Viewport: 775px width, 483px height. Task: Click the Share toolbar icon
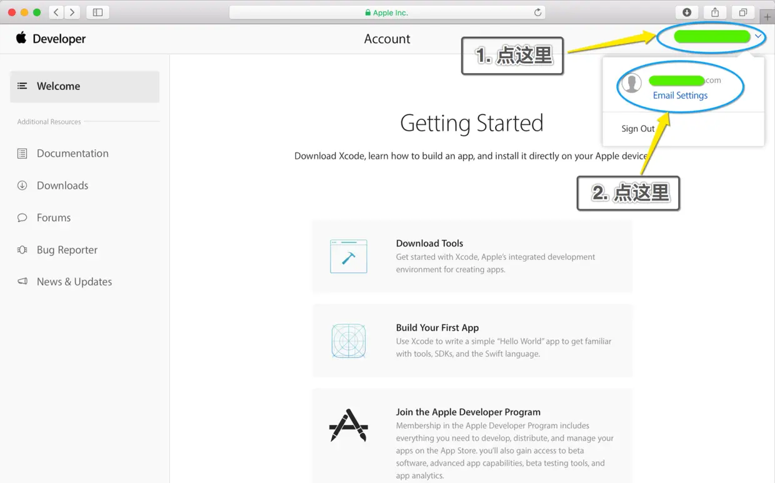click(x=715, y=12)
